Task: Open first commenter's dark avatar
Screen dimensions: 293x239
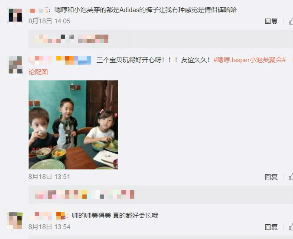Action: tap(15, 15)
